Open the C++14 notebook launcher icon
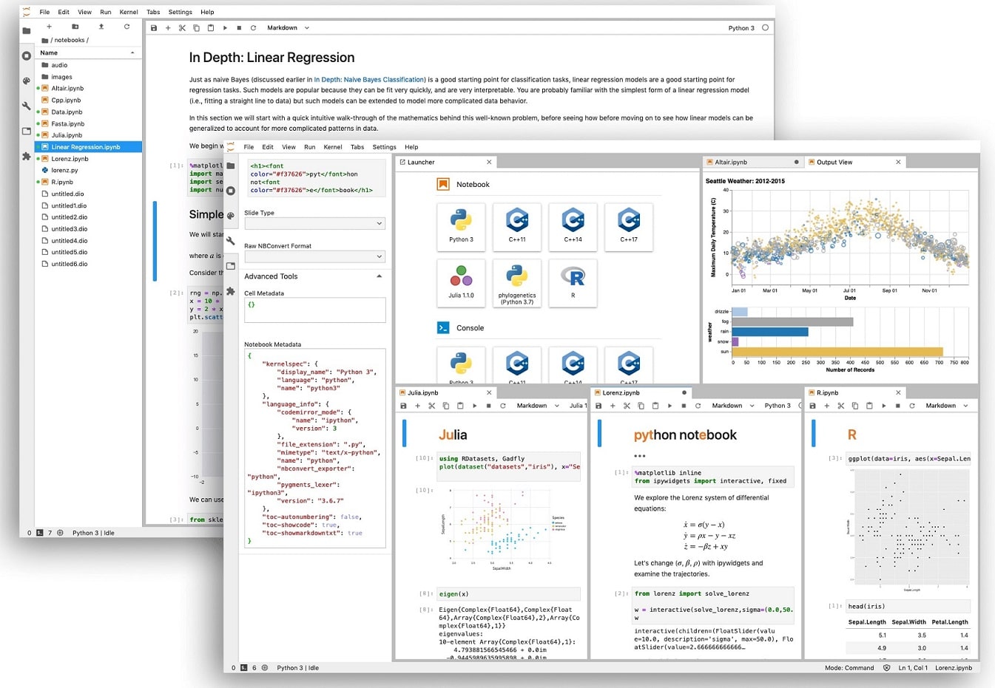Screen dimensions: 995x688 coord(573,227)
